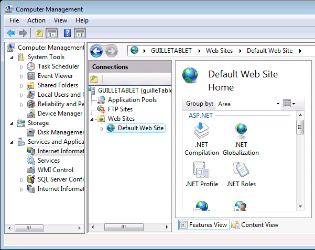Open the .NET Roles feature
This screenshot has height=250, width=315.
pyautogui.click(x=241, y=174)
